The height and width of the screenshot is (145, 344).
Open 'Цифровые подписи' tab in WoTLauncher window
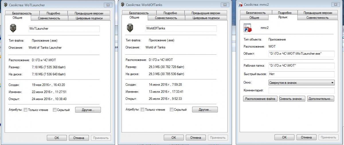[89, 18]
